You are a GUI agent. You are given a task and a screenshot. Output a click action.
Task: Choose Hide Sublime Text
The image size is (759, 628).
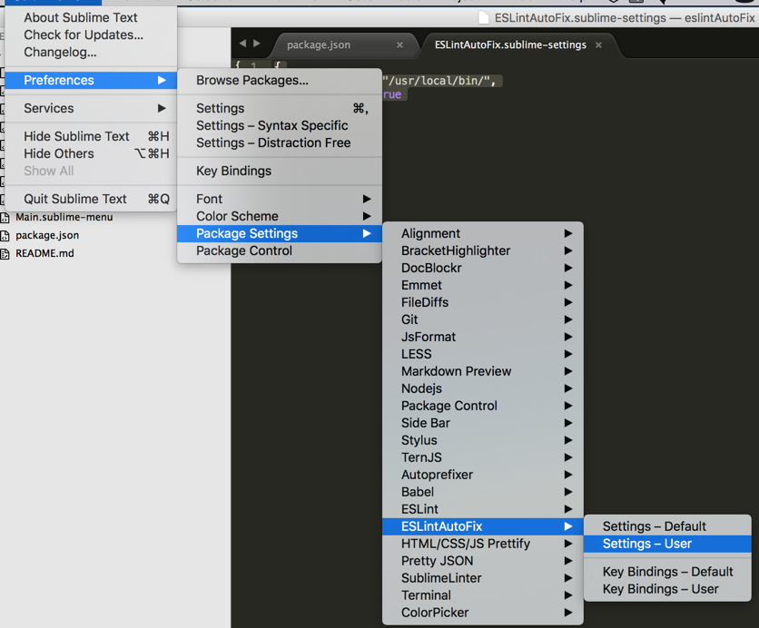tap(91, 136)
